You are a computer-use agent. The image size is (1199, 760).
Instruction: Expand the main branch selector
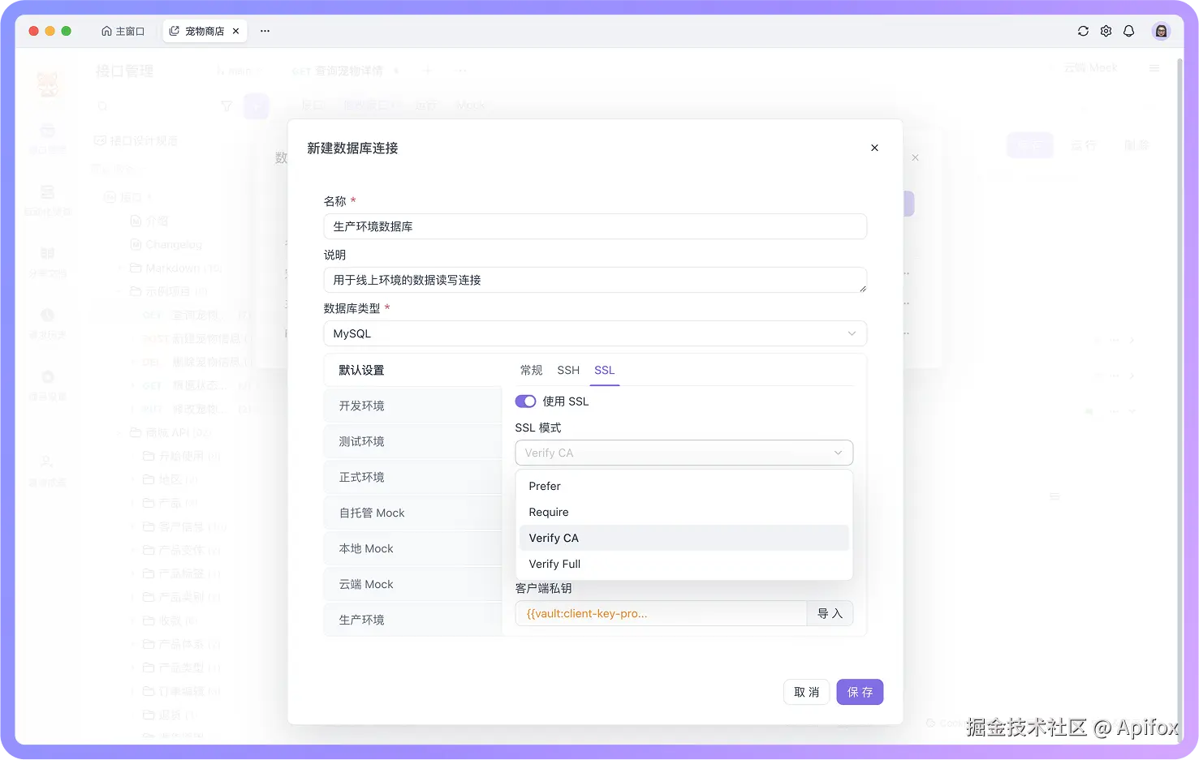click(x=239, y=71)
